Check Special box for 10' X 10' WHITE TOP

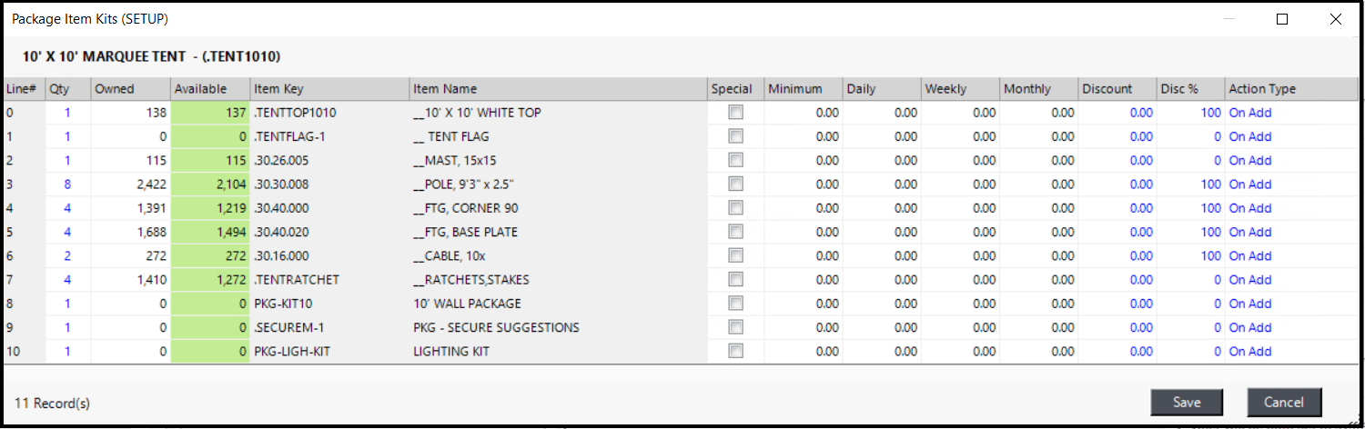pyautogui.click(x=735, y=113)
